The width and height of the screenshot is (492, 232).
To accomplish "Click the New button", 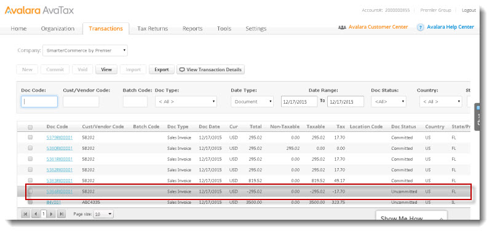I will coord(27,69).
